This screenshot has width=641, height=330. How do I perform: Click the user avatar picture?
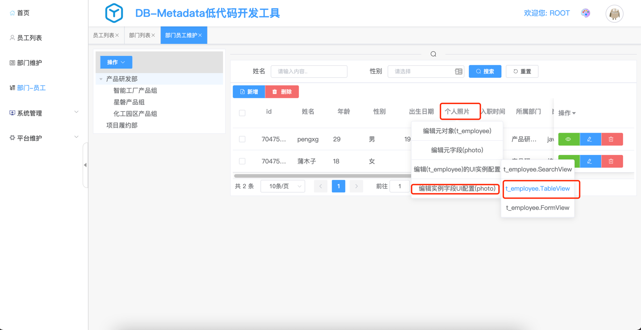614,14
